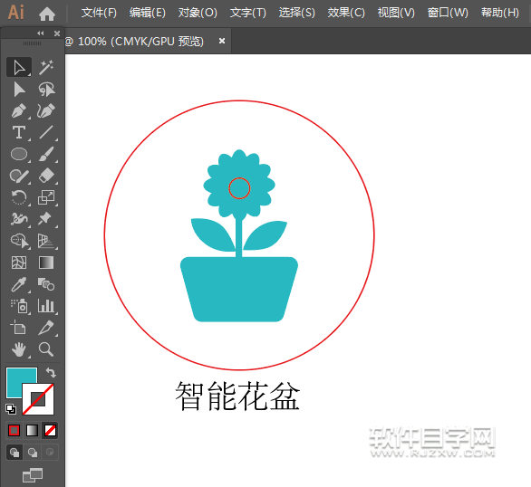Viewport: 531px width, 487px height.
Task: Select the Lasso tool
Action: tap(46, 90)
